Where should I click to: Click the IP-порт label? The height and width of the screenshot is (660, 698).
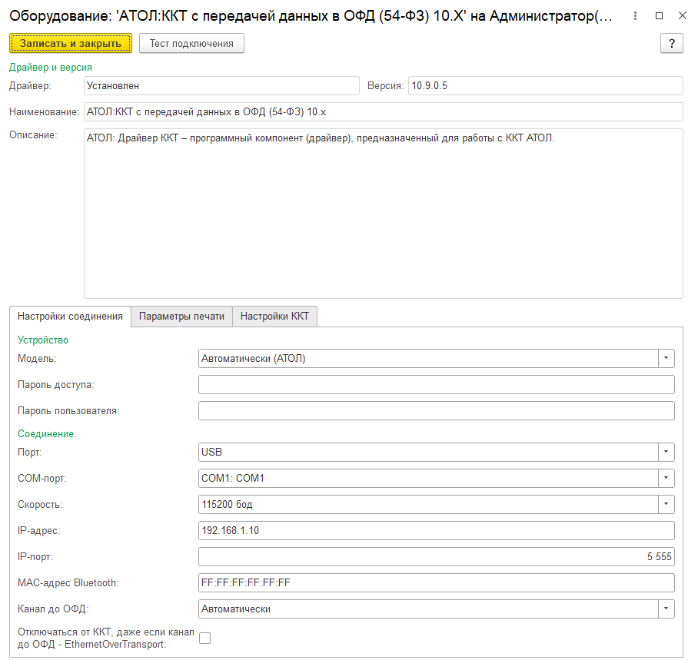(35, 557)
